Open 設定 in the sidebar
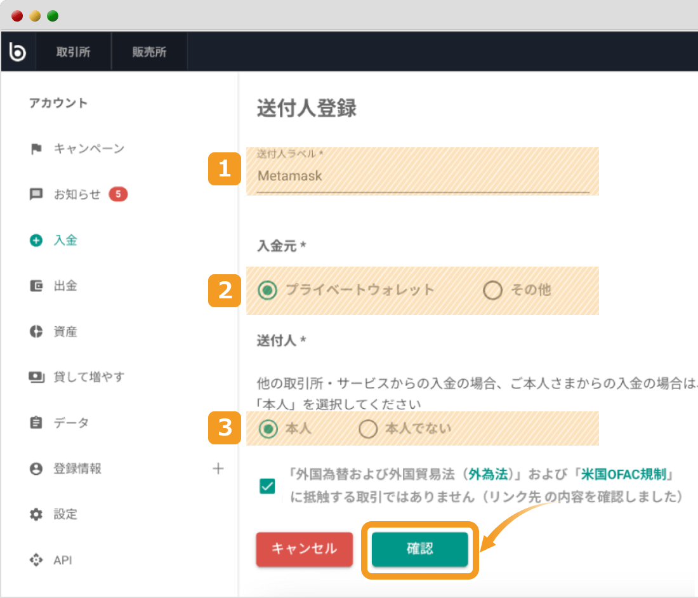This screenshot has width=698, height=598. click(x=65, y=514)
